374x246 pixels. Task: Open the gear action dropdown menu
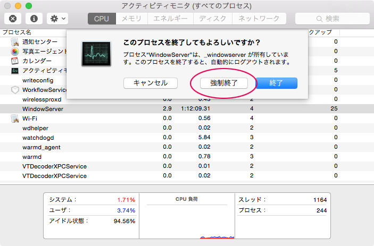click(x=57, y=19)
